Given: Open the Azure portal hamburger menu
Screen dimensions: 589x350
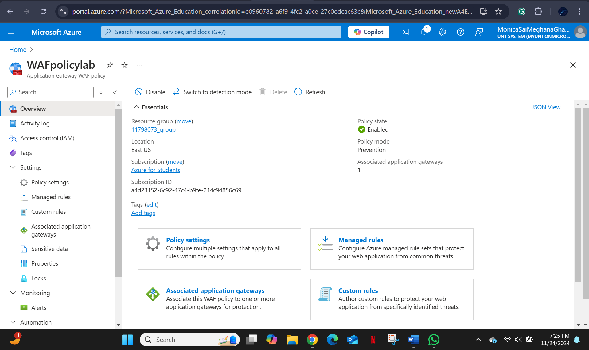Looking at the screenshot, I should pyautogui.click(x=11, y=32).
